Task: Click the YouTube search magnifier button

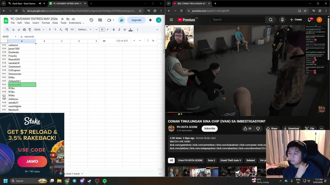Action: pos(271,20)
